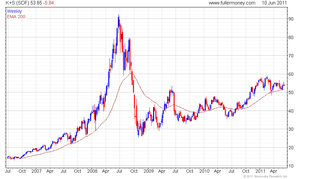The height and width of the screenshot is (179, 314).
Task: Click the 90 value on price axis
Action: point(291,19)
